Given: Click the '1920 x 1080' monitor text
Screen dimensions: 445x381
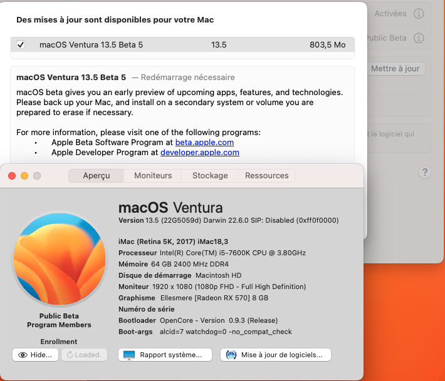Looking at the screenshot, I should pyautogui.click(x=172, y=287).
